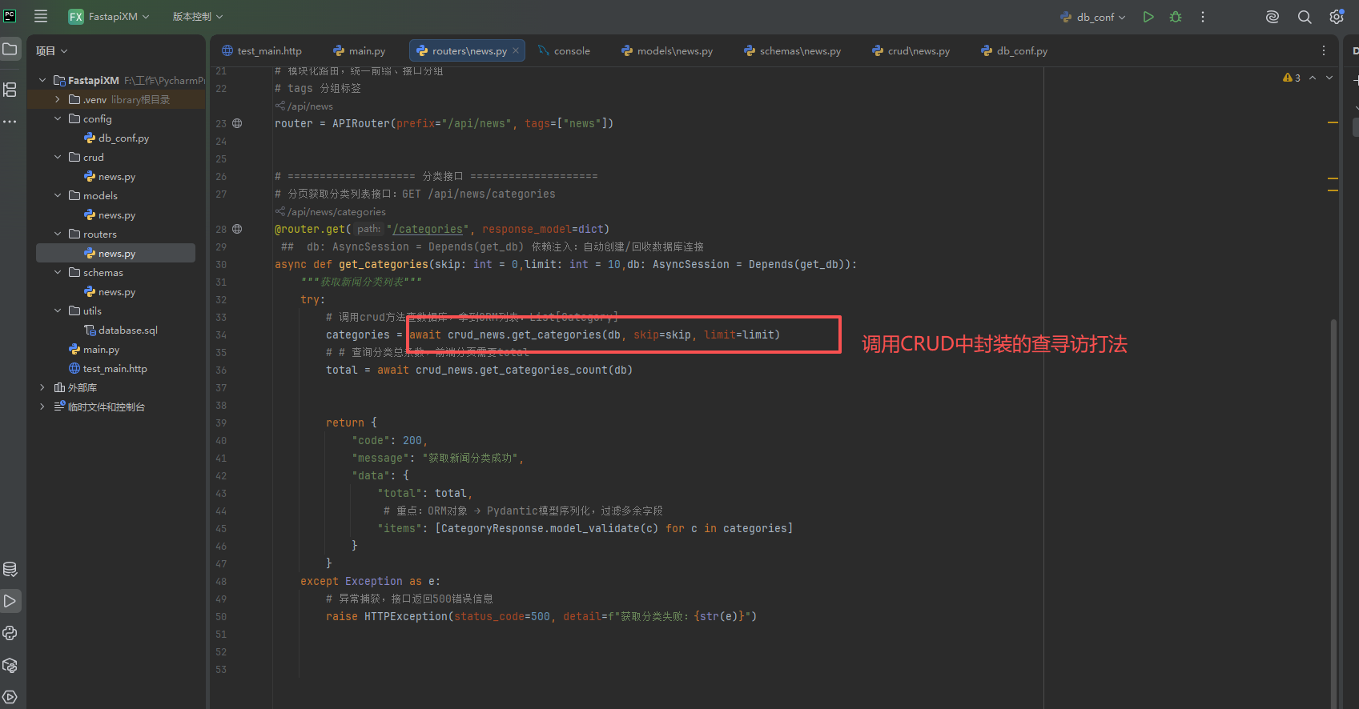1359x709 pixels.
Task: Click the "/categories" path string link
Action: point(428,229)
